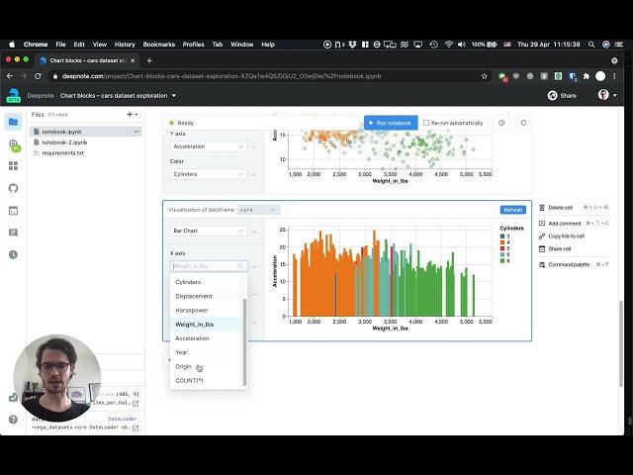Open the Apple menu
The width and height of the screenshot is (633, 475).
coord(12,45)
